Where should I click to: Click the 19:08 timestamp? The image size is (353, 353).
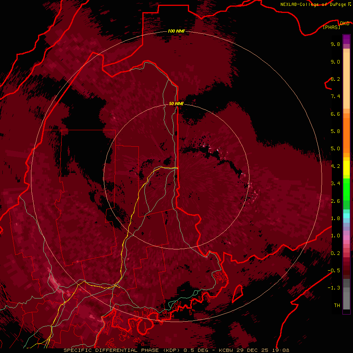282,350
